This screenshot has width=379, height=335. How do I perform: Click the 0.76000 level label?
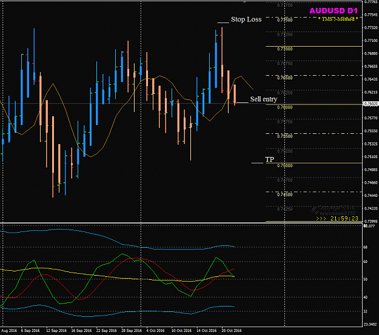[x=285, y=107]
